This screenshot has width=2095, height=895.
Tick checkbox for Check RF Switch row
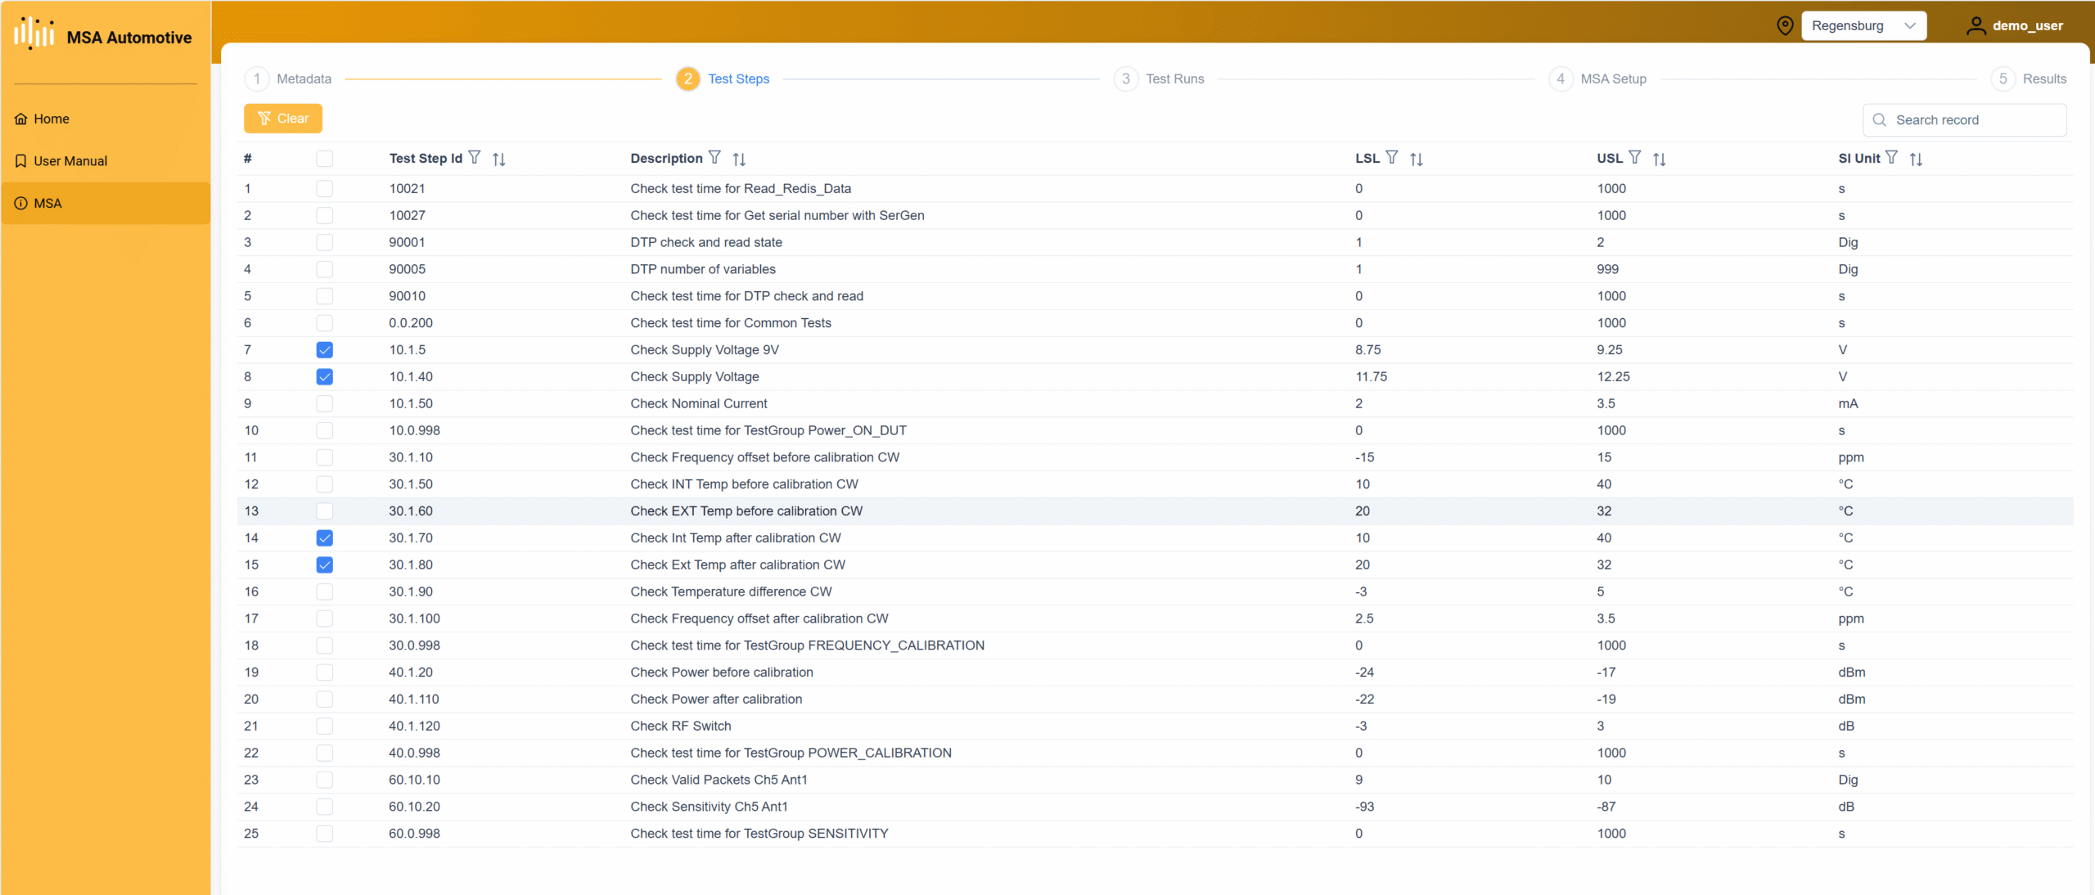point(325,726)
